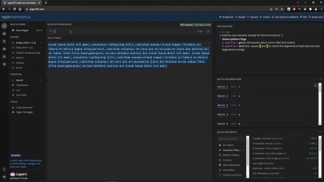Go to the browser home page
Viewport: 324px width, 182px height.
tap(20, 9)
